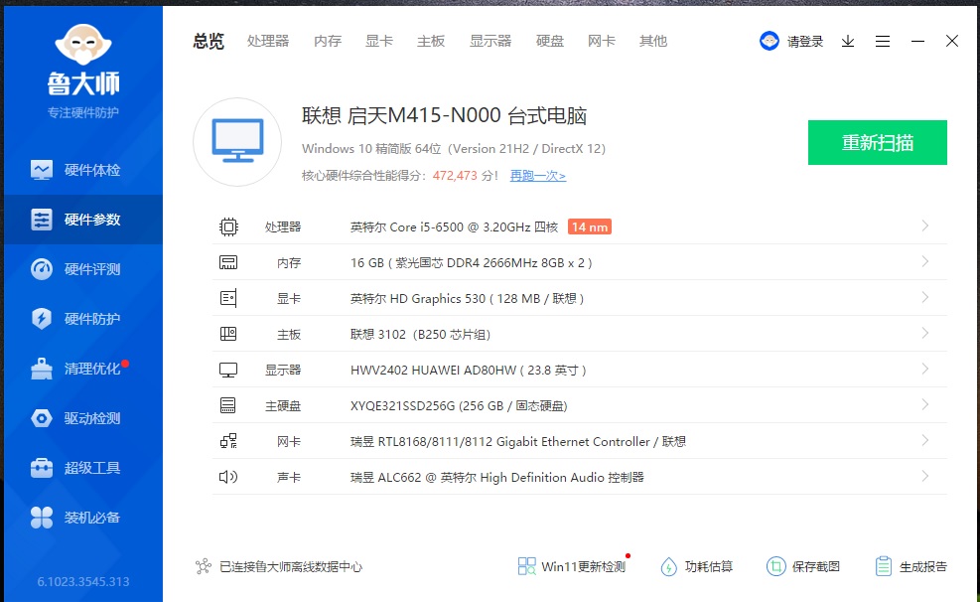Click 请登录 login text
This screenshot has height=602, width=980.
pyautogui.click(x=805, y=42)
